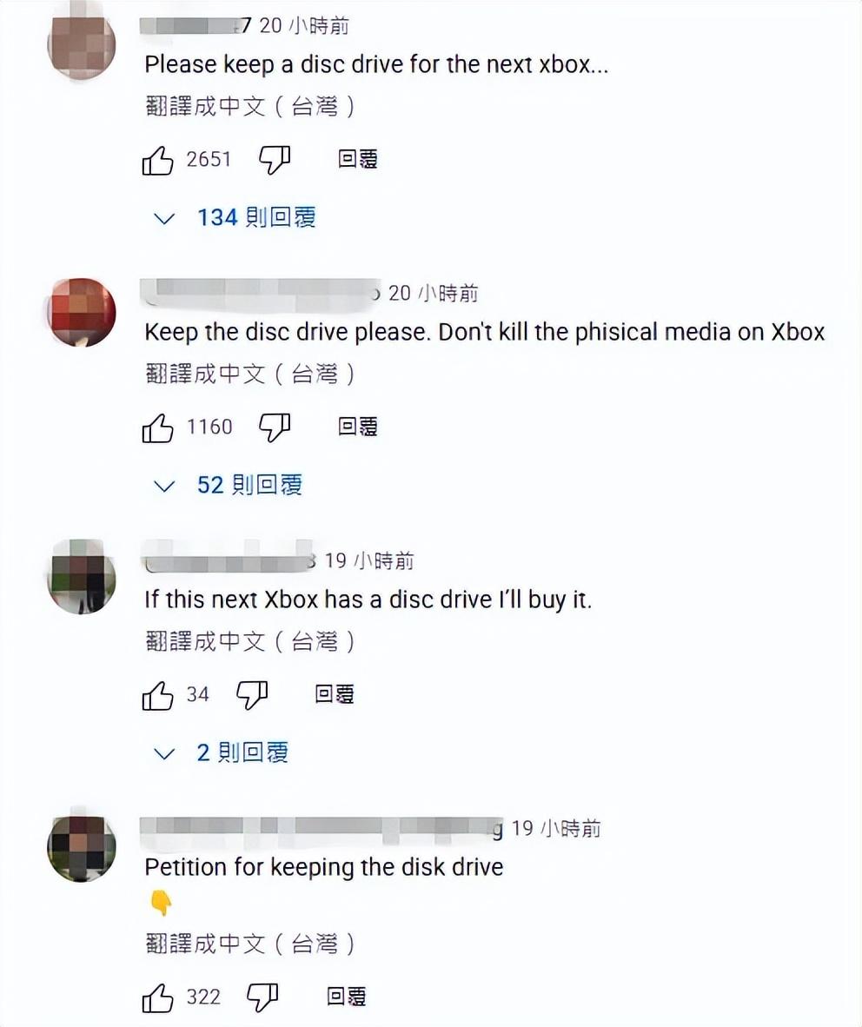Image resolution: width=862 pixels, height=1027 pixels.
Task: Like the 'Petition for keeping' comment
Action: [157, 997]
